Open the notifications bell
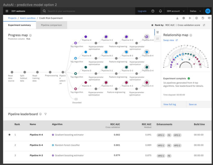Image resolution: width=213 pixels, height=165 pixels. coord(161,11)
